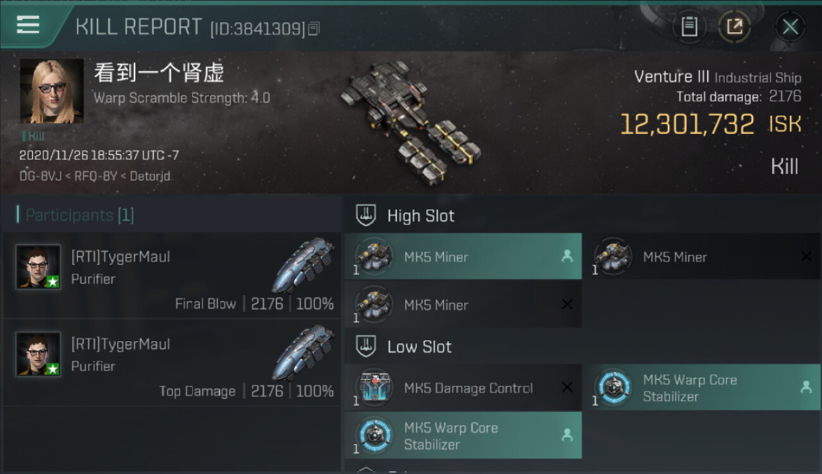The image size is (822, 474).
Task: Click the share export icon in header
Action: 734,27
